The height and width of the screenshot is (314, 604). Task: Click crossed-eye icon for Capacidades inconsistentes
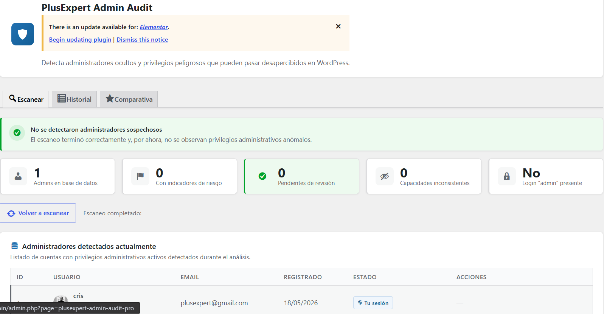(x=385, y=176)
